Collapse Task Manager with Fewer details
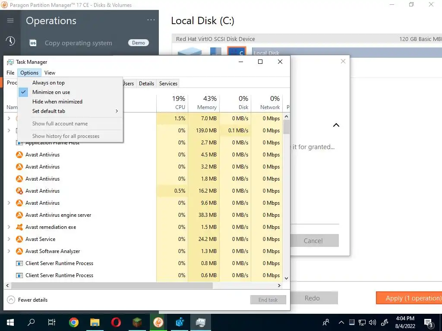The width and height of the screenshot is (442, 331). tap(27, 300)
